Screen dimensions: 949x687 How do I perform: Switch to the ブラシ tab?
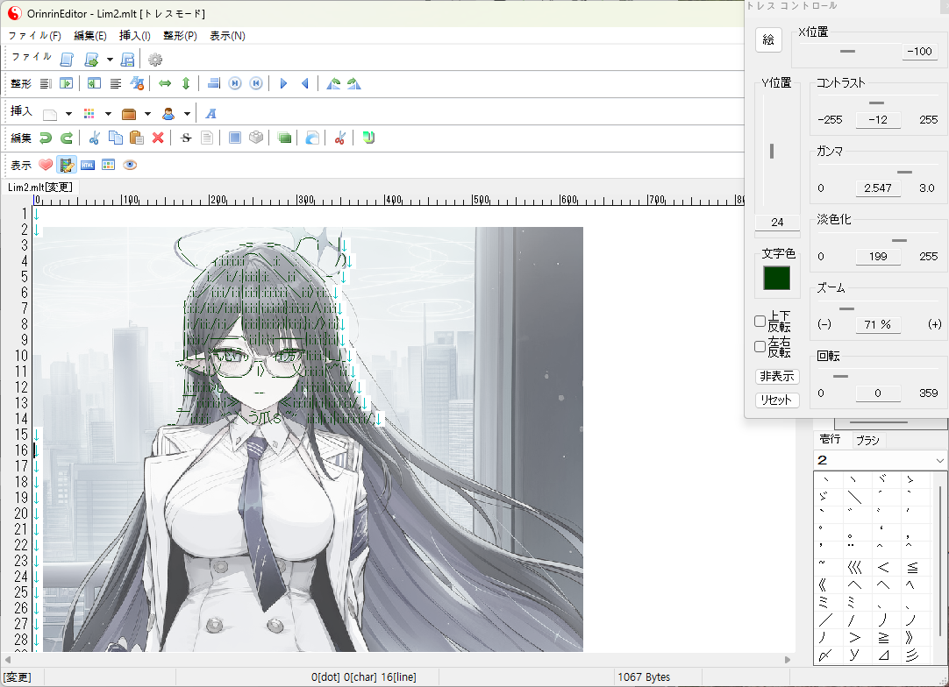coord(868,440)
